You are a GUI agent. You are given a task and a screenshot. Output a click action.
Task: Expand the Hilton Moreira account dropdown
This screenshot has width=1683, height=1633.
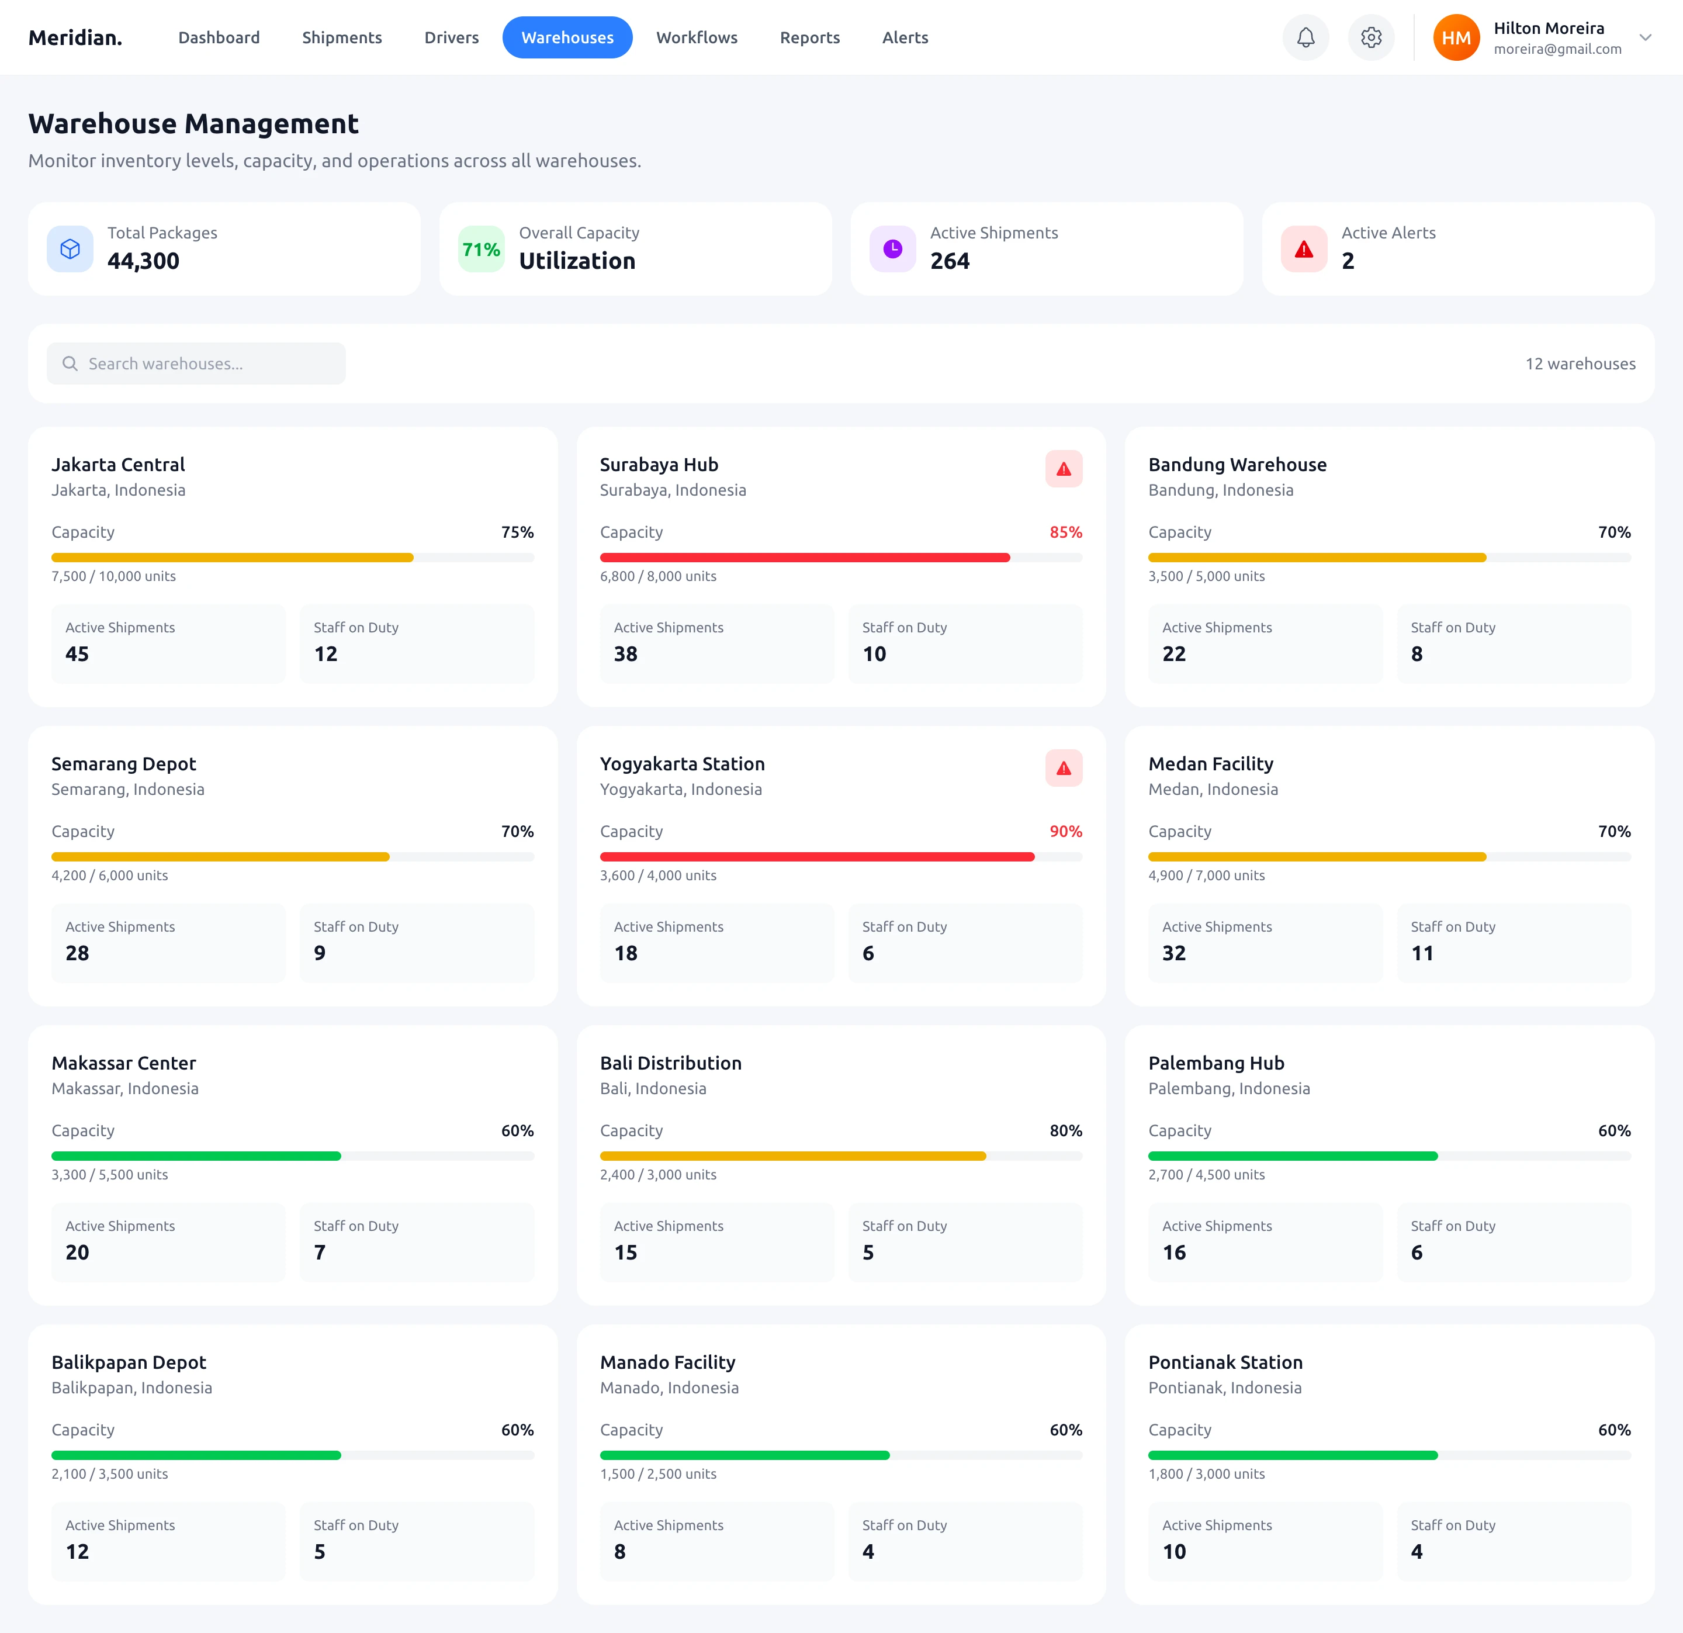point(1644,38)
